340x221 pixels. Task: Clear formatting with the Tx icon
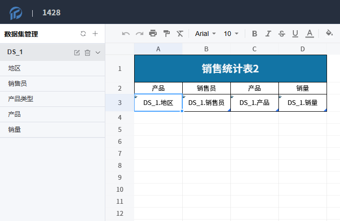coord(180,34)
